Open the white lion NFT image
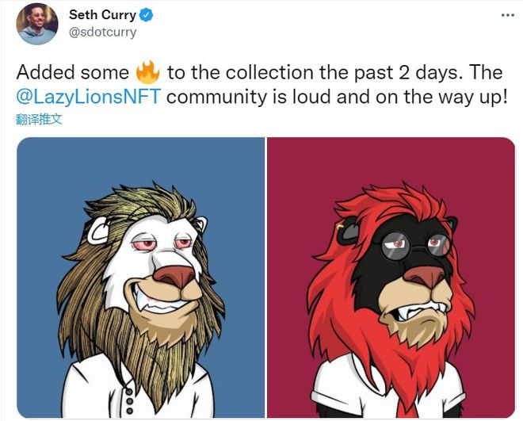Image resolution: width=523 pixels, height=421 pixels. 141,277
